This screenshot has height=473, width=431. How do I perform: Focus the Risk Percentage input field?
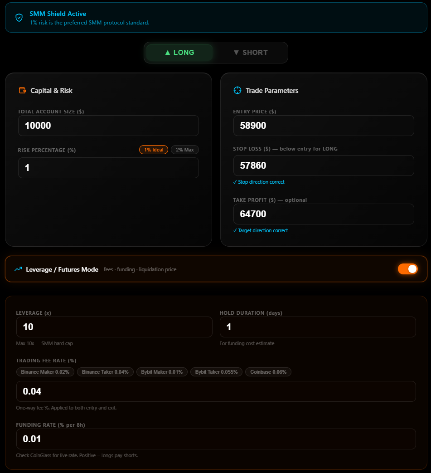click(108, 168)
